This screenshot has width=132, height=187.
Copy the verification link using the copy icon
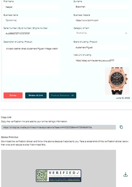click(121, 127)
